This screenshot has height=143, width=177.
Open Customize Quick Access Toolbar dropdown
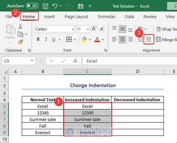point(90,6)
